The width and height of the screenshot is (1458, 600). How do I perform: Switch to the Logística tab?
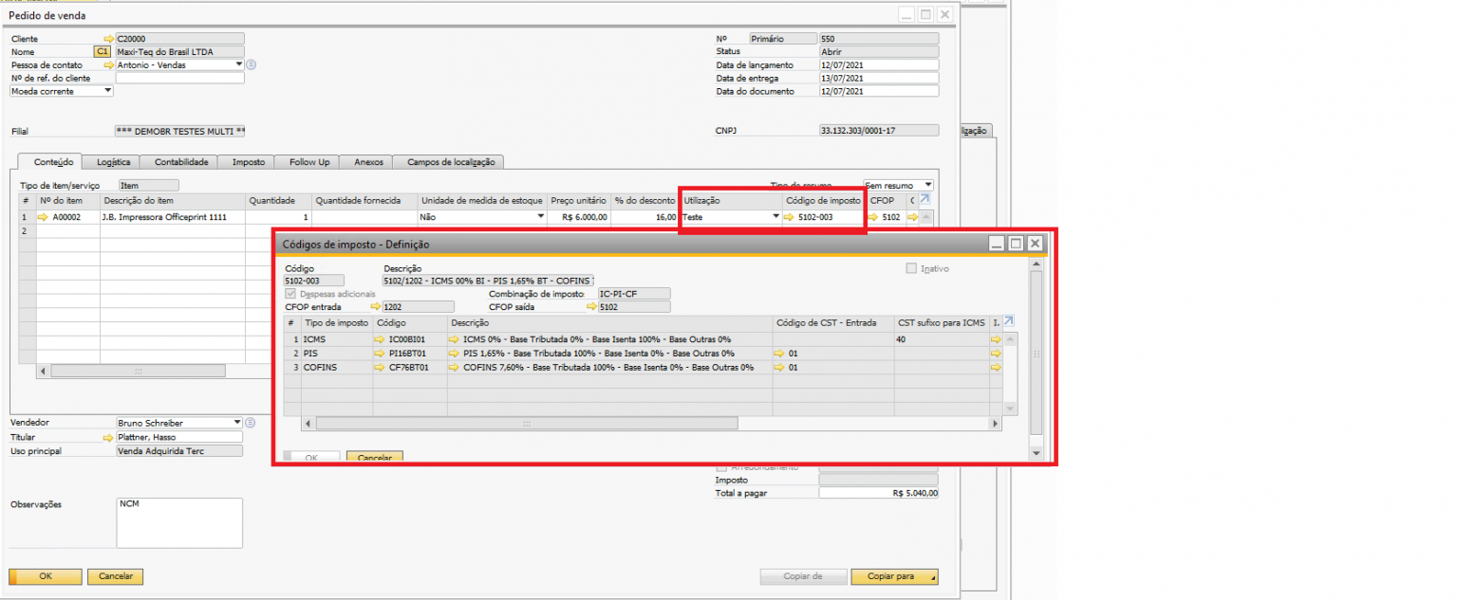(x=114, y=162)
